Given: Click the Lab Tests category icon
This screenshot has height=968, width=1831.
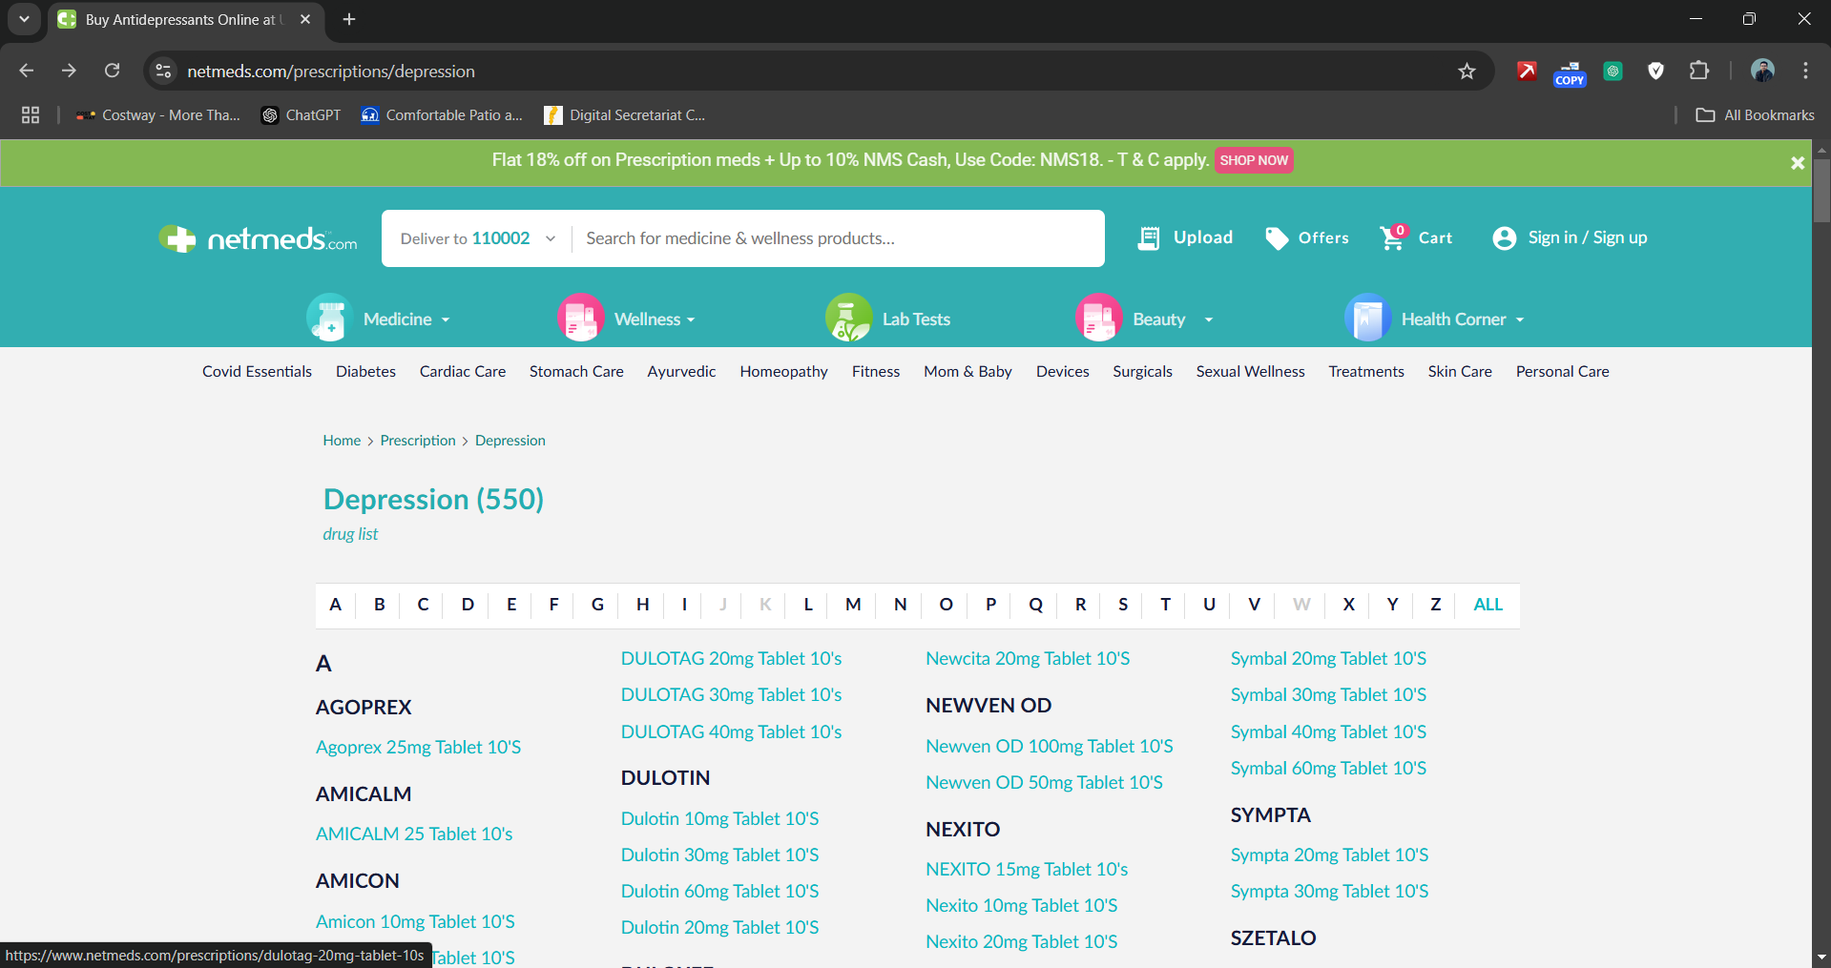Looking at the screenshot, I should pos(849,318).
